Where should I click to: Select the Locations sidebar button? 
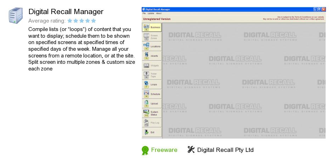point(152,46)
